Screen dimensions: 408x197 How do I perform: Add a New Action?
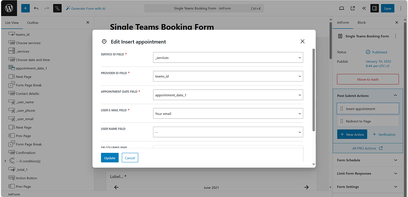point(352,134)
